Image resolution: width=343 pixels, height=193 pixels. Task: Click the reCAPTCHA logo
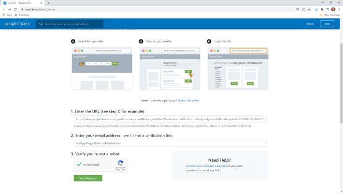[x=120, y=163]
